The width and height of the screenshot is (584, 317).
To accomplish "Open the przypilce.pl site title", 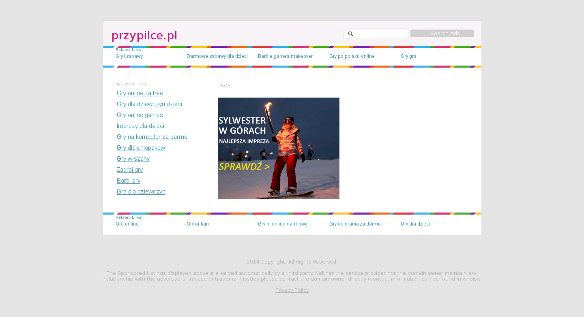I will [x=144, y=36].
